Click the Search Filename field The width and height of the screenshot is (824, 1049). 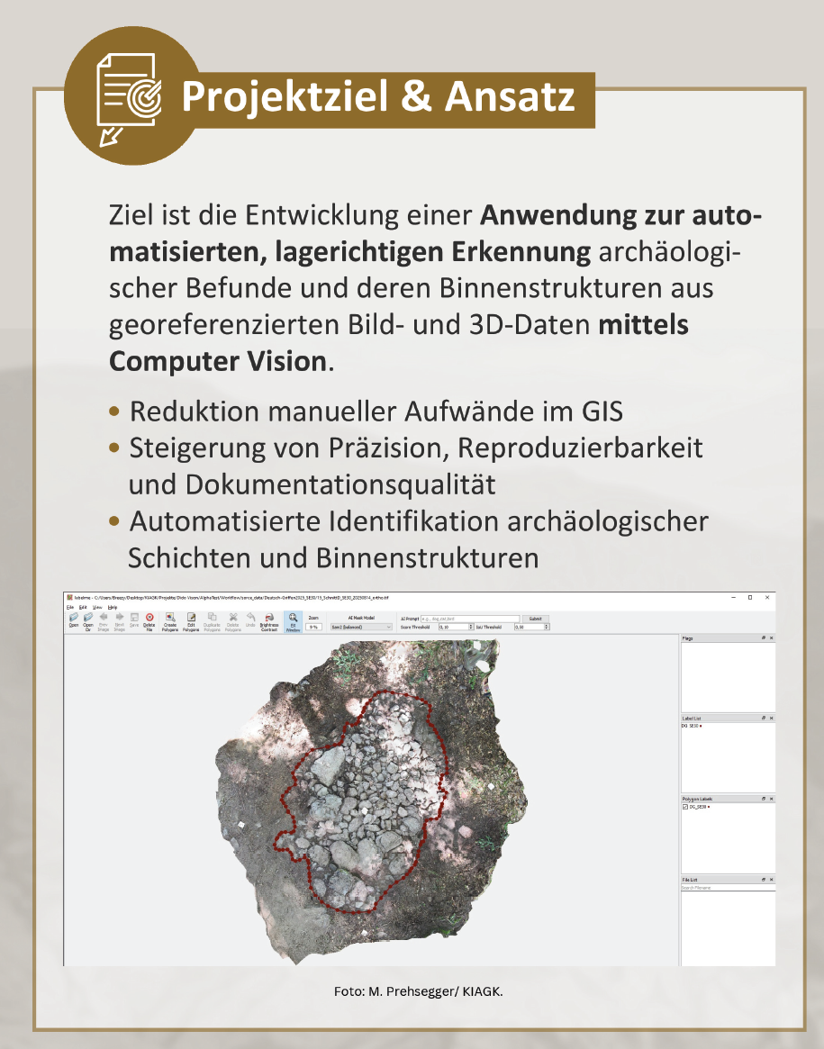click(x=728, y=888)
